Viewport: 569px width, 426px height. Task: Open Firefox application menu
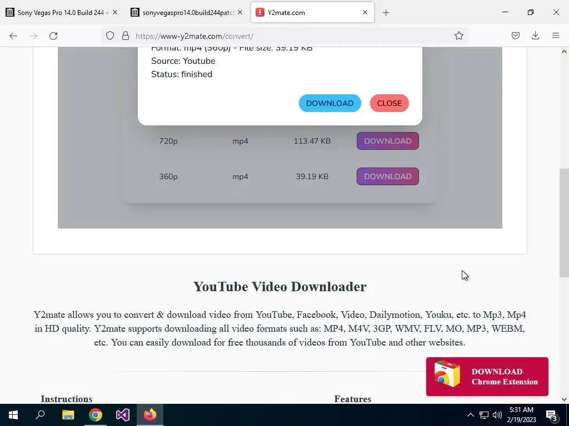click(556, 35)
